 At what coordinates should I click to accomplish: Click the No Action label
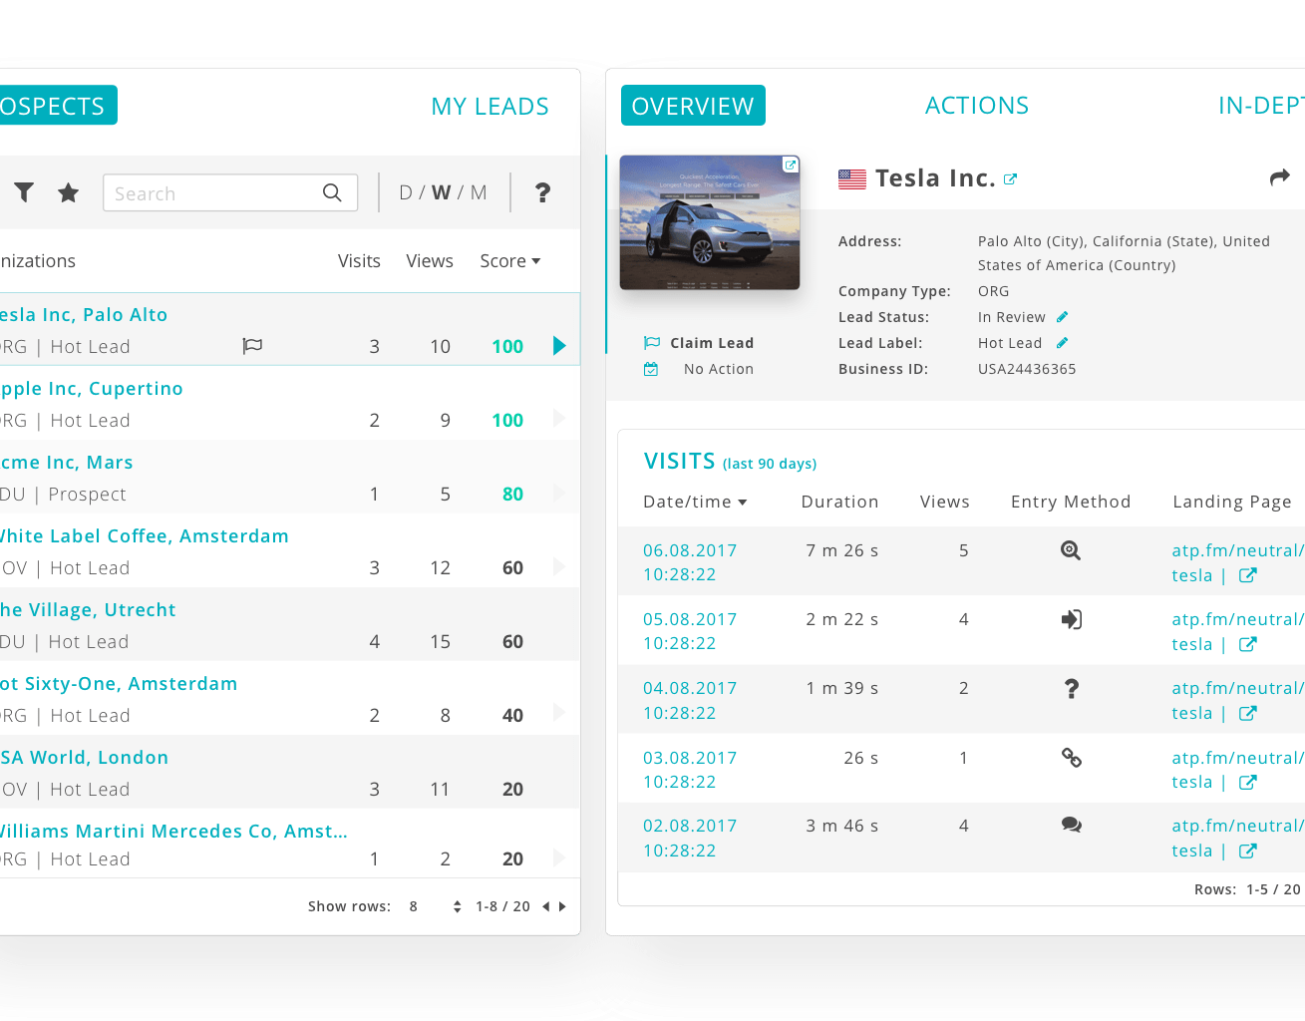tap(719, 369)
